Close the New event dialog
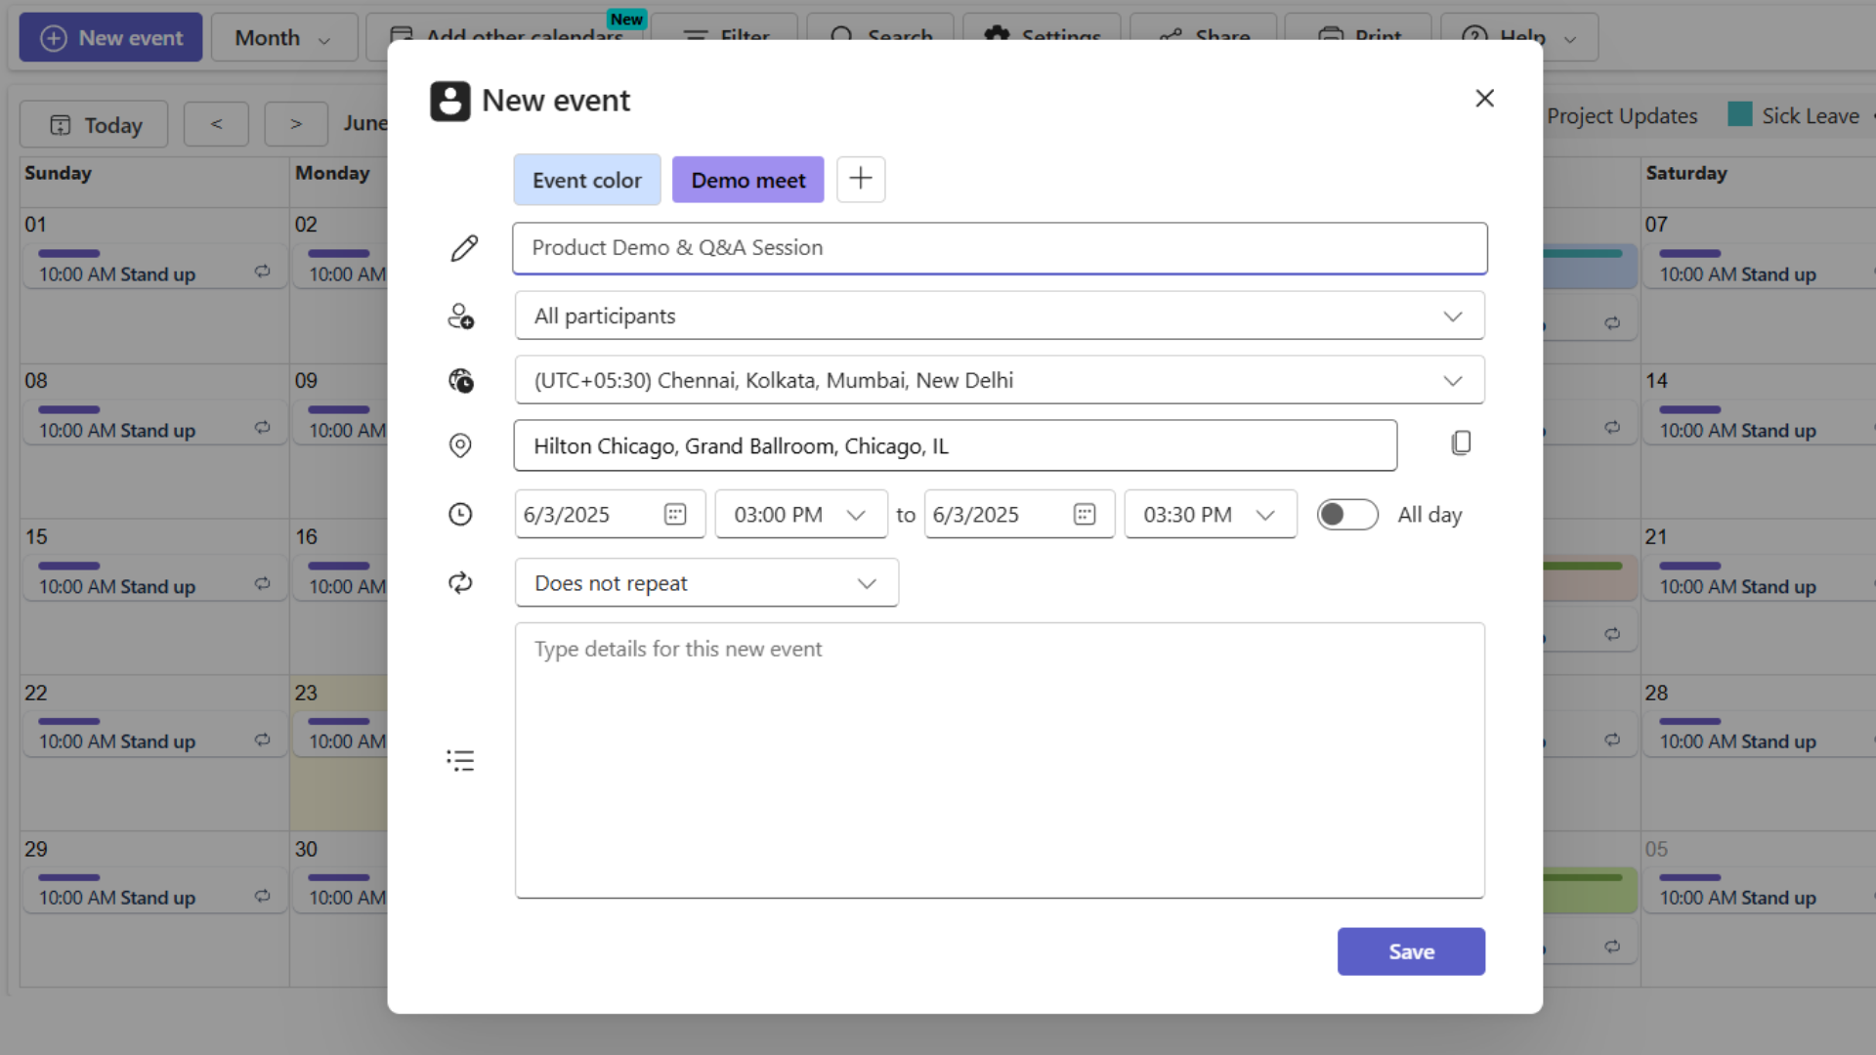The width and height of the screenshot is (1876, 1055). pyautogui.click(x=1484, y=99)
